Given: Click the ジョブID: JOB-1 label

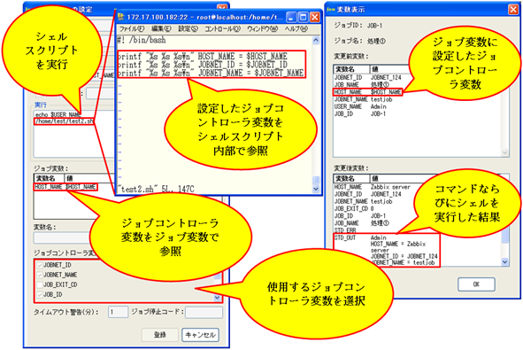Looking at the screenshot, I should tap(358, 26).
